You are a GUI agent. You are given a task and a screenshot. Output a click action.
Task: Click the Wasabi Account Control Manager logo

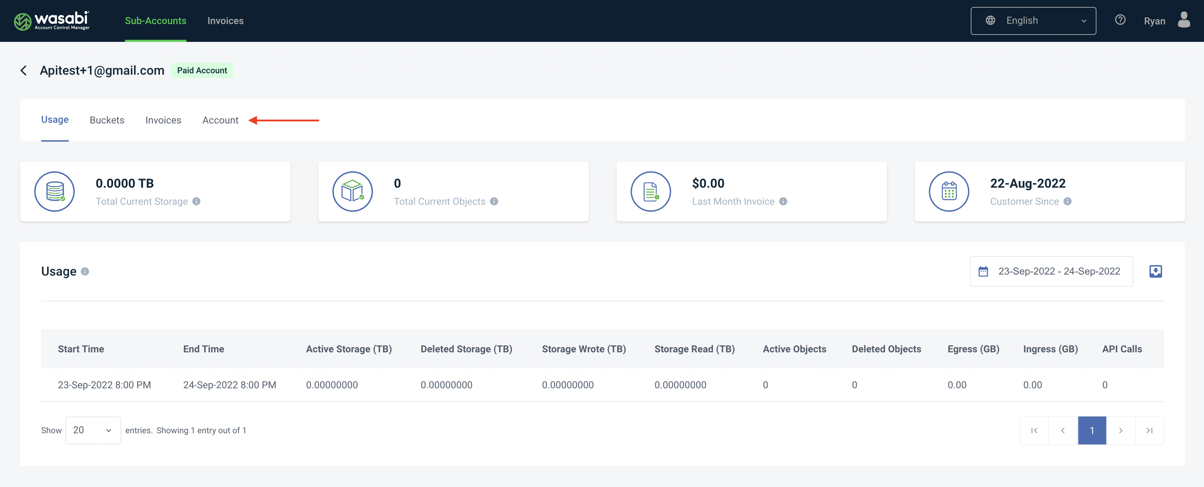point(51,21)
